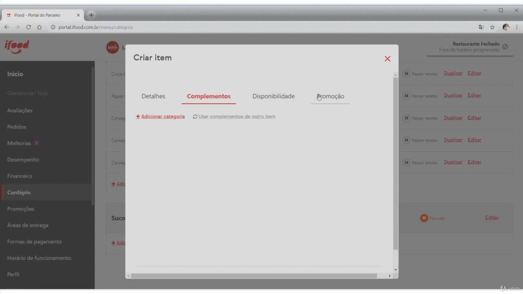Click dialog horizontal scrollbar right arrow
523x294 pixels.
pyautogui.click(x=389, y=276)
